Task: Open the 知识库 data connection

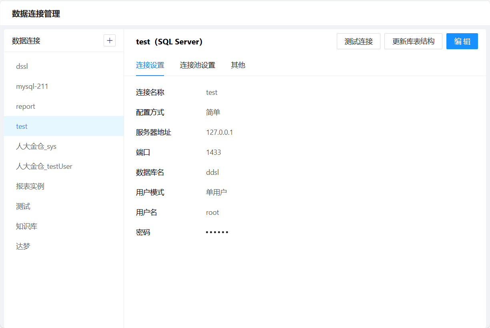Action: pos(26,226)
